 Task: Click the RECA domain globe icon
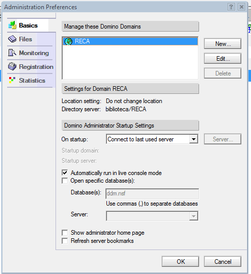click(68, 41)
